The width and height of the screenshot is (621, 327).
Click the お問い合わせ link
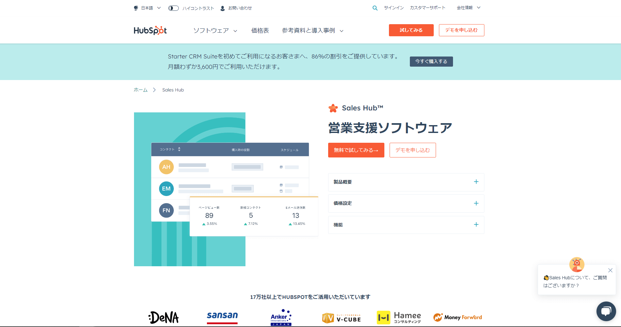(x=240, y=8)
